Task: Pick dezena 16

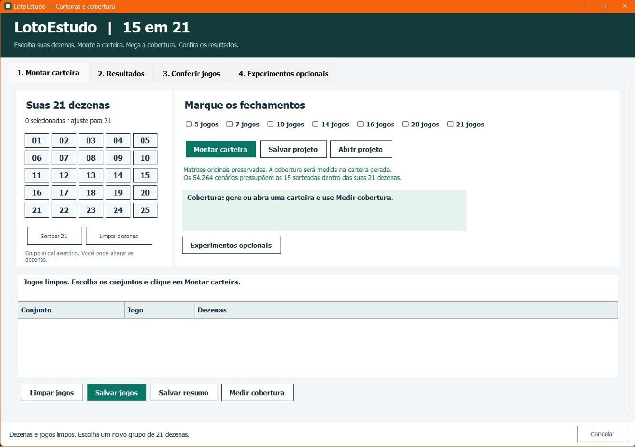Action: pos(37,193)
